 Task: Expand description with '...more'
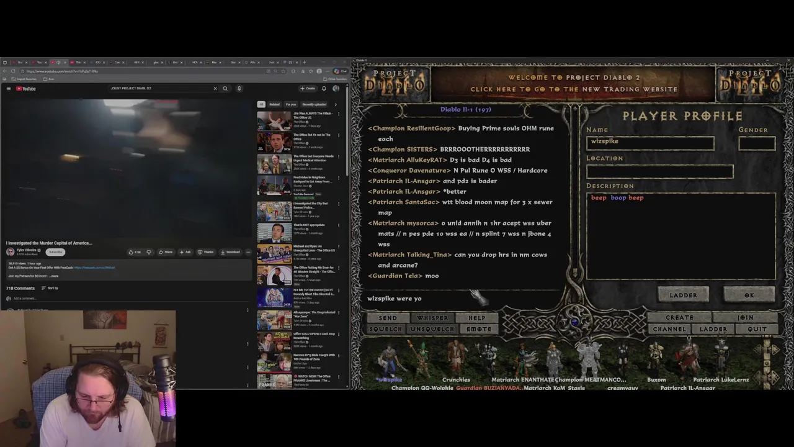[54, 276]
